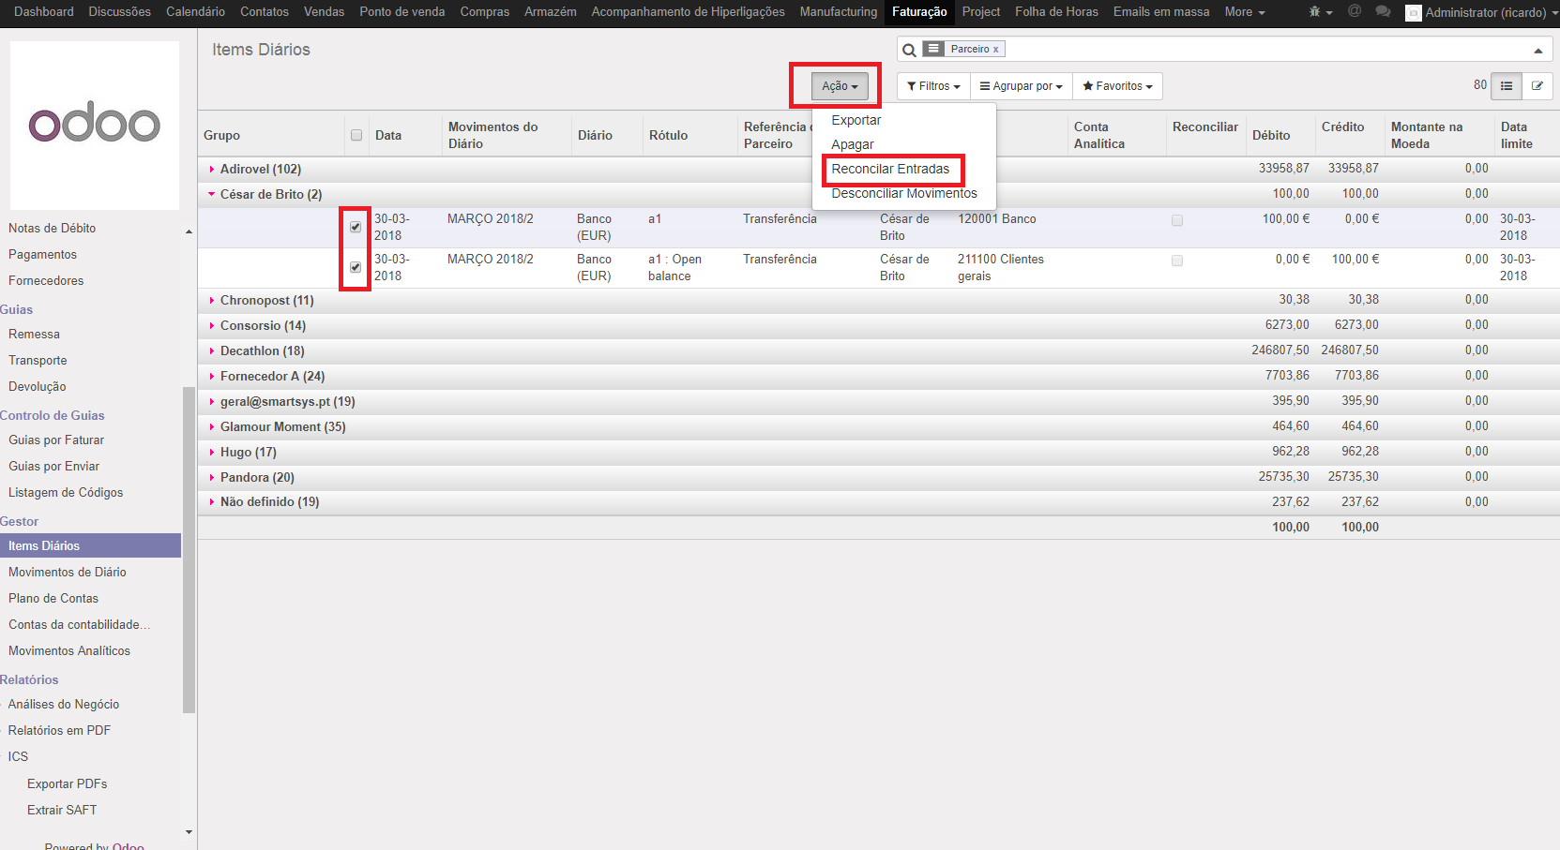
Task: Remove the Parceiro filter tag
Action: click(995, 50)
